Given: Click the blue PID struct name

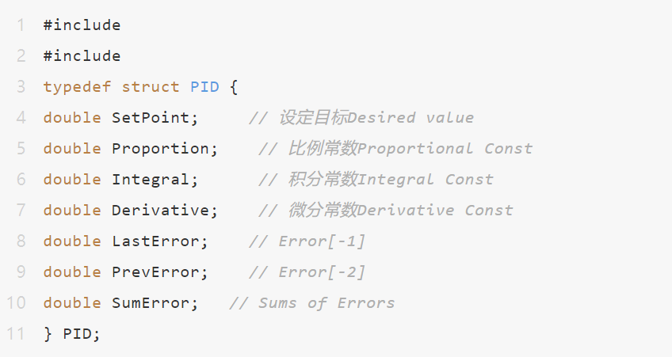Looking at the screenshot, I should (x=205, y=87).
